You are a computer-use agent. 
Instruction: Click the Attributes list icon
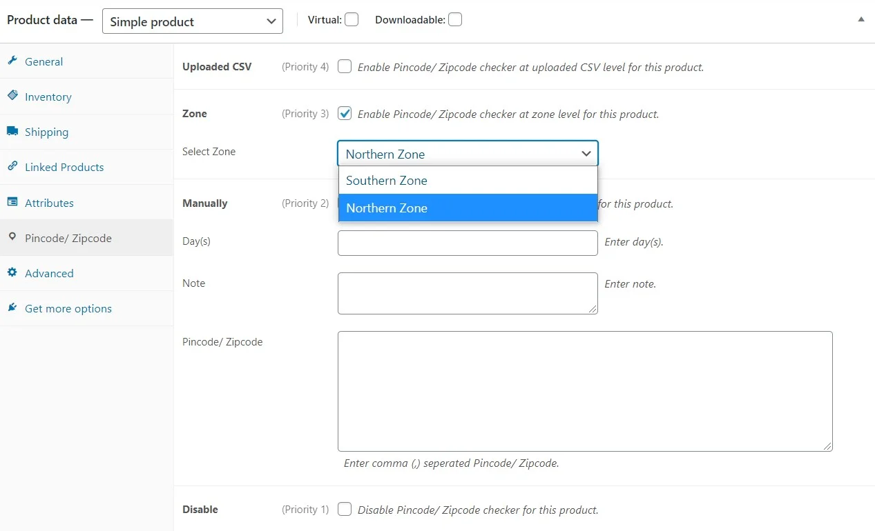point(12,202)
